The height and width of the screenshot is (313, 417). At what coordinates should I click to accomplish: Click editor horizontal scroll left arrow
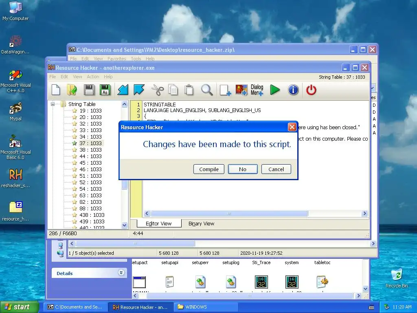pos(147,214)
